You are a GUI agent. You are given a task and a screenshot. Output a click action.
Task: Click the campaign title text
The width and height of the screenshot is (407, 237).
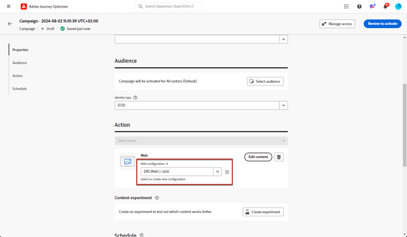59,21
